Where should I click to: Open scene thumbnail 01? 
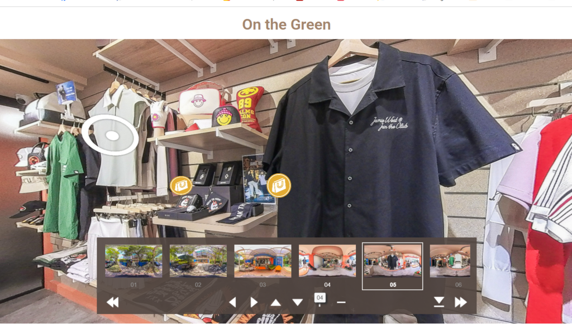134,261
